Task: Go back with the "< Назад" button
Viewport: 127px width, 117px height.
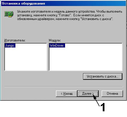Action: 66,94
